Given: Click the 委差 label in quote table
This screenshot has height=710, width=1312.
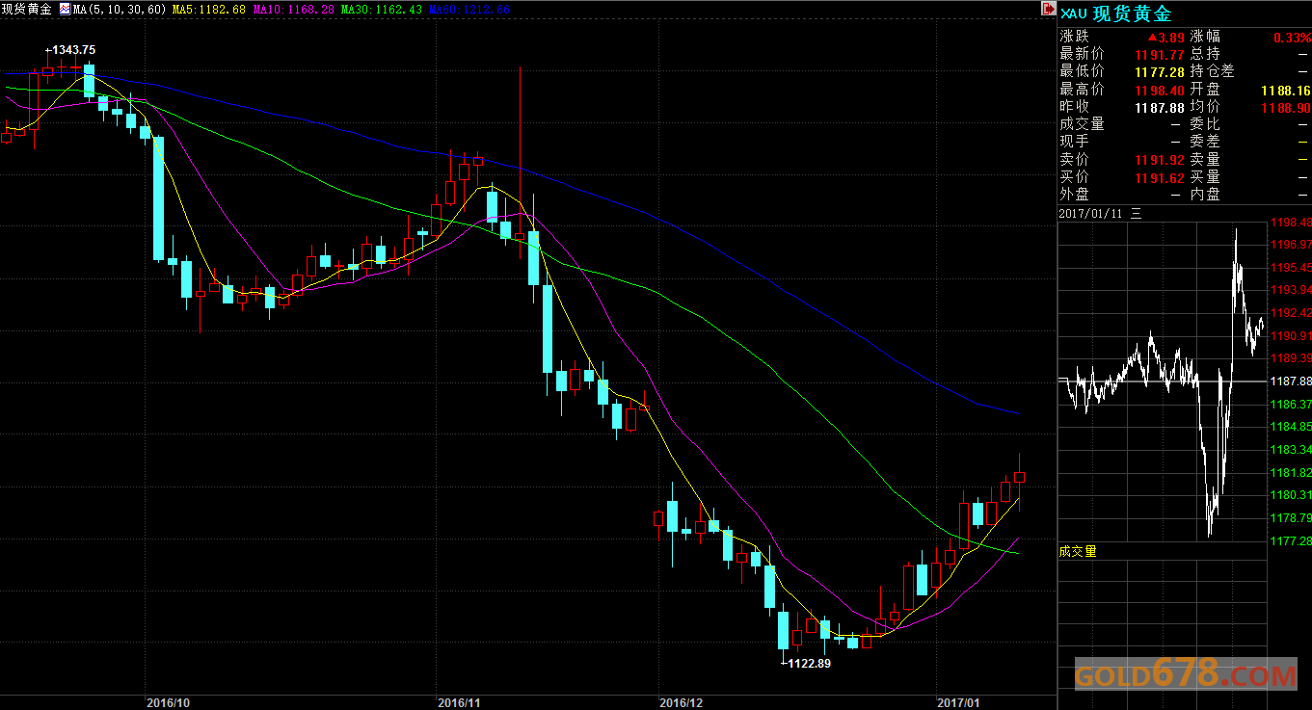Looking at the screenshot, I should click(x=1205, y=142).
